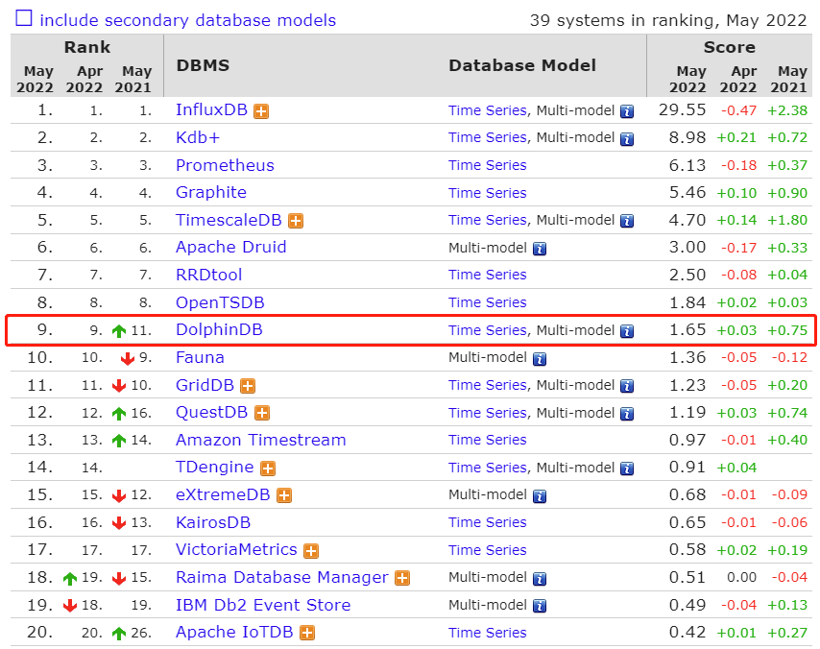Open the plus icon beside TDengine

coord(268,469)
